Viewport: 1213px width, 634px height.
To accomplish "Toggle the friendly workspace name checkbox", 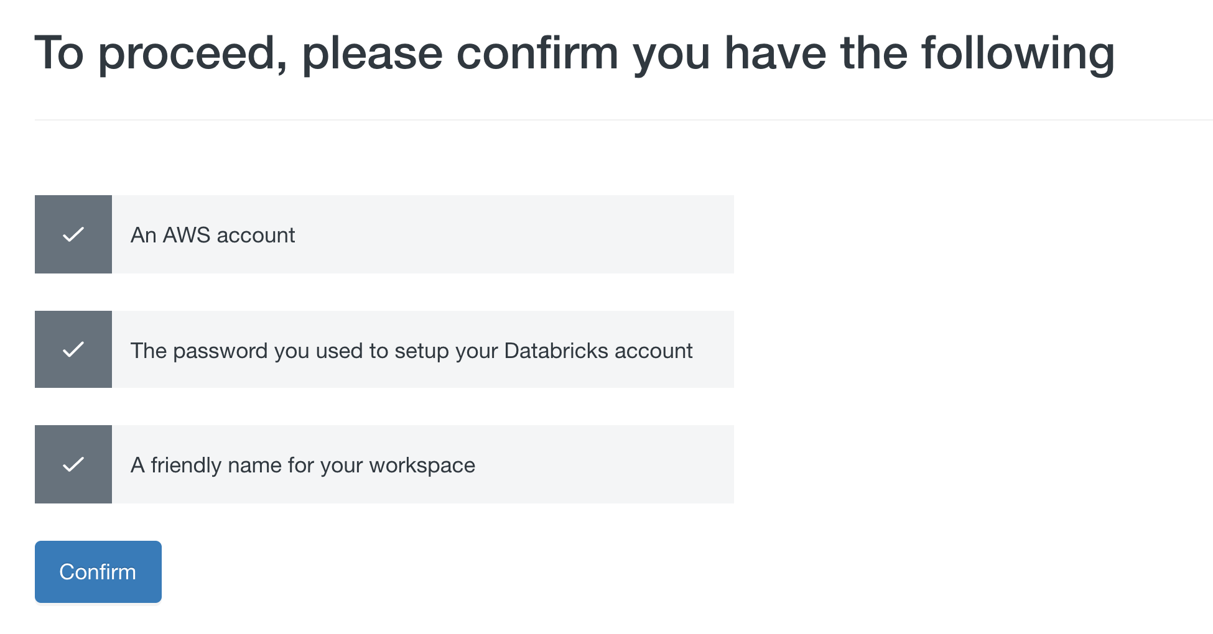I will (73, 464).
